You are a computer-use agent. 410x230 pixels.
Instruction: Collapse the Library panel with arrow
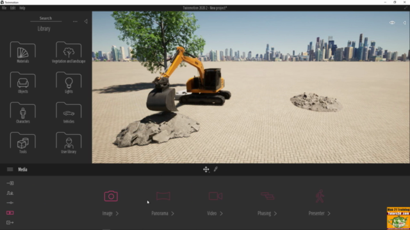pos(86,21)
